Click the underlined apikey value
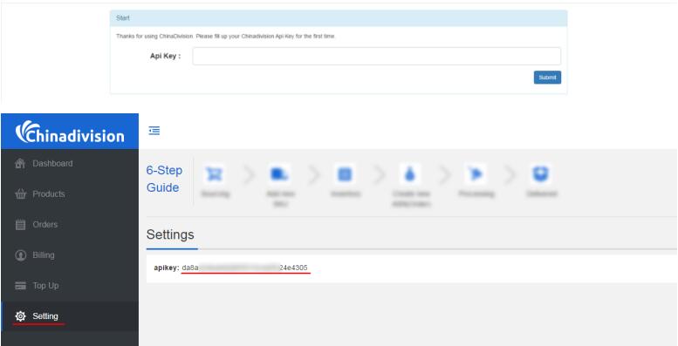Image resolution: width=678 pixels, height=346 pixels. (244, 268)
